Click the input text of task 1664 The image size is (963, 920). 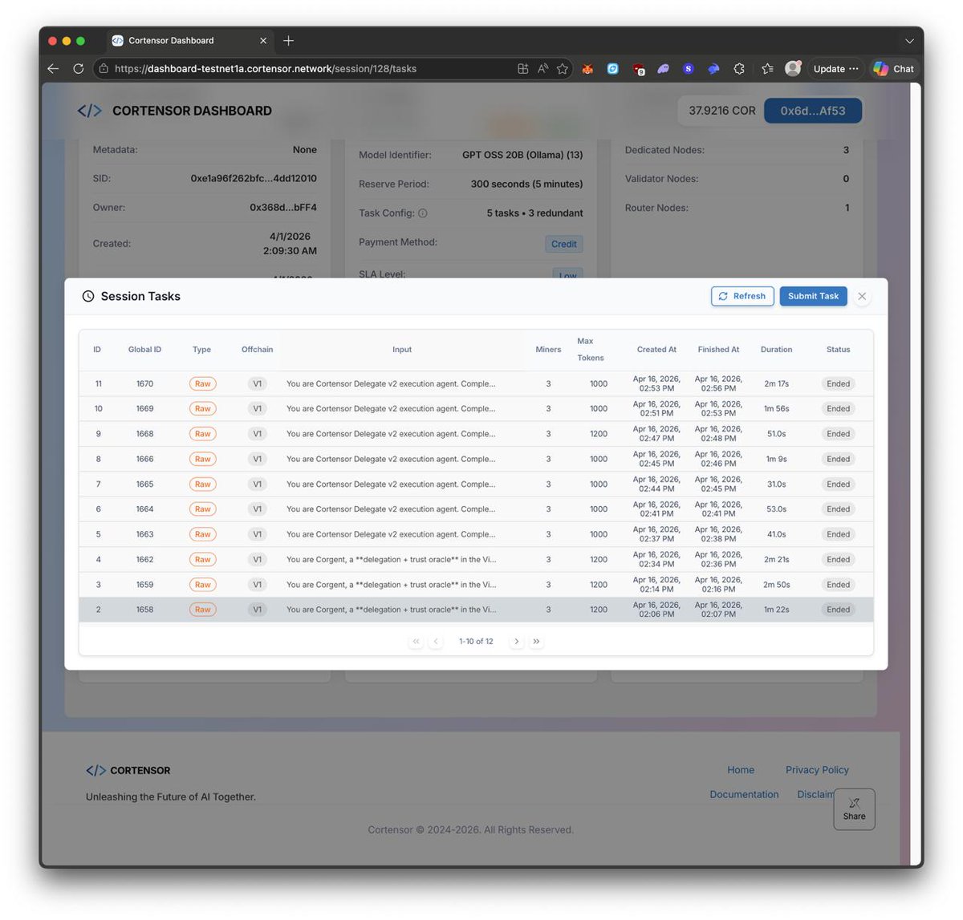point(391,509)
